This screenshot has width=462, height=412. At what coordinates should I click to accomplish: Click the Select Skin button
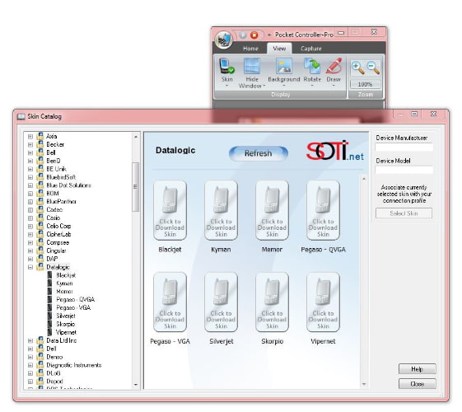pos(404,213)
